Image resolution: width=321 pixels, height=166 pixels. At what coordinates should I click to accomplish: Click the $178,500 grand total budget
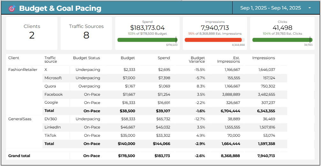tap(126, 156)
